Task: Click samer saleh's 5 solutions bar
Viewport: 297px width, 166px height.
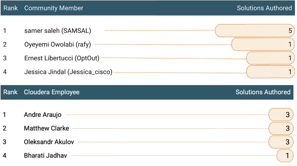Action: click(254, 31)
